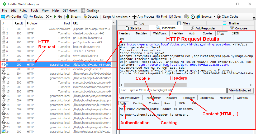Image resolution: width=256 pixels, height=134 pixels.
Task: Switch to the AutoResponder tab
Action: [202, 28]
